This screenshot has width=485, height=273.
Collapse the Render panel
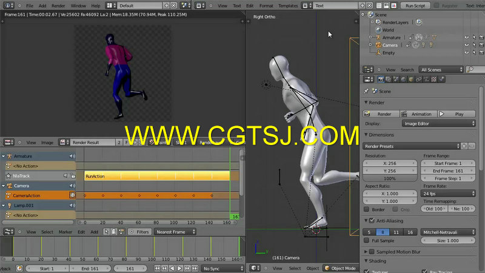pos(366,103)
